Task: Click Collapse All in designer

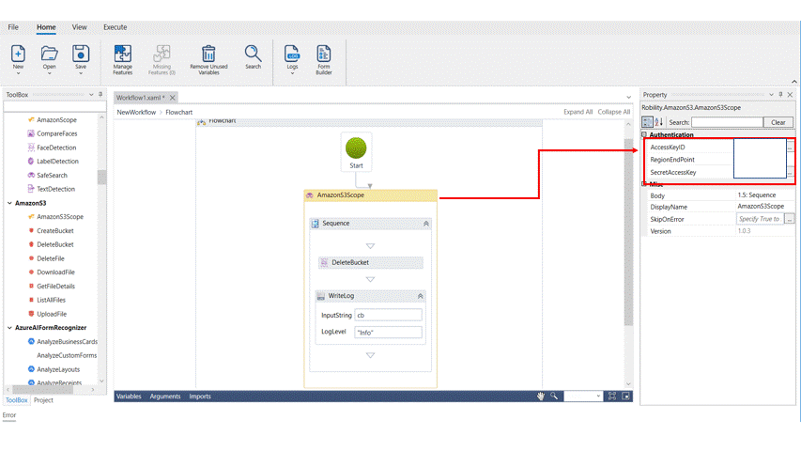Action: [613, 112]
